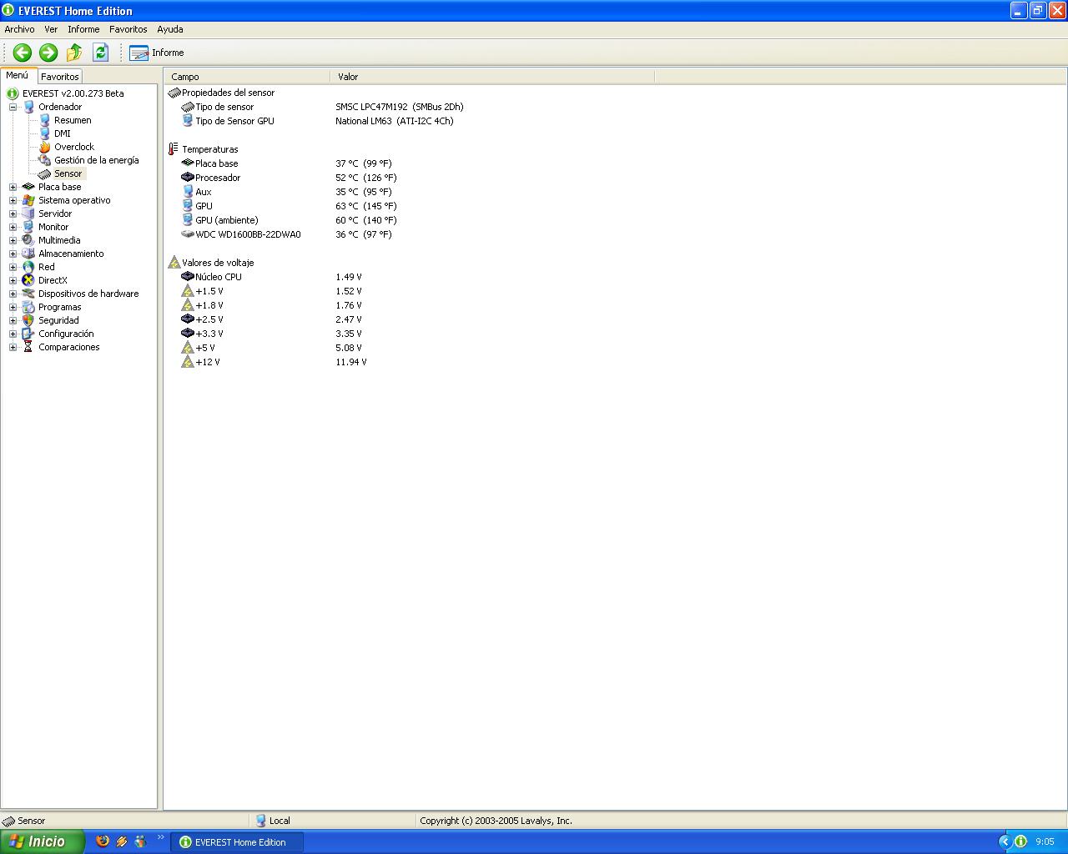Click the Red network globe icon
Screen dimensions: 1068x854
coord(28,267)
